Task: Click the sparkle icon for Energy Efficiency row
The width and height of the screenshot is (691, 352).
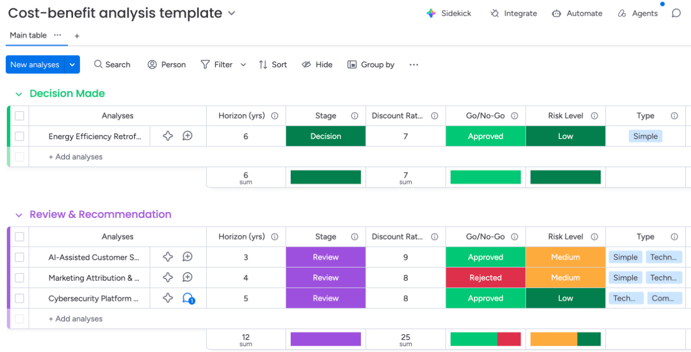Action: click(168, 136)
